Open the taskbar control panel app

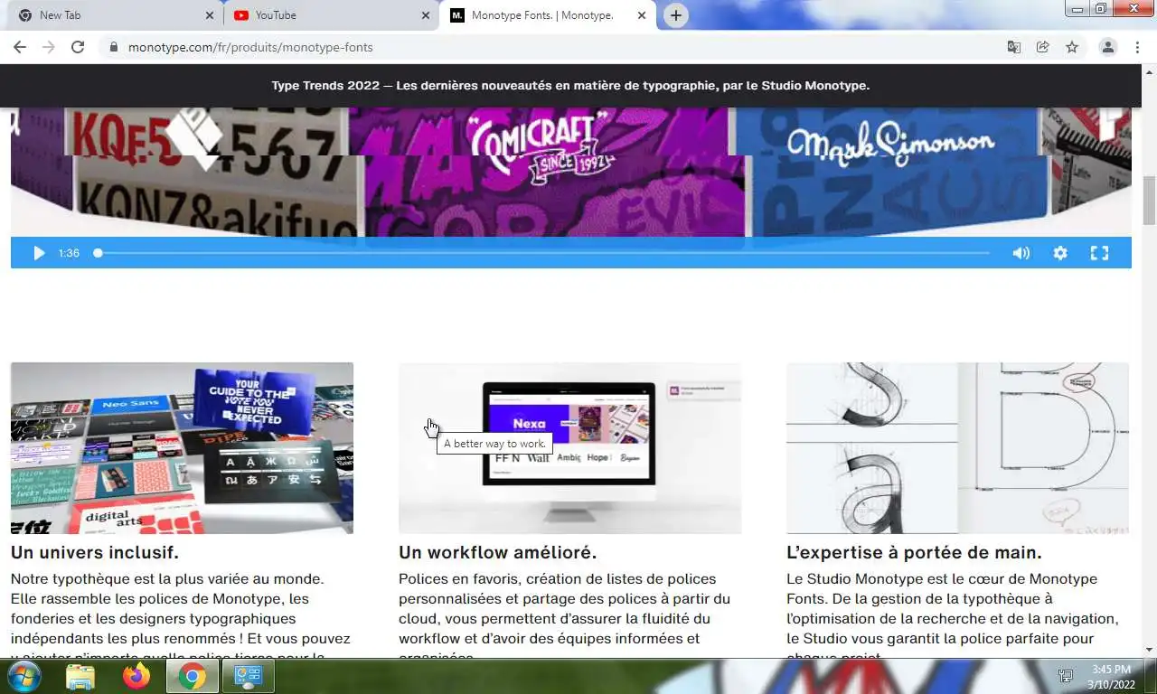[x=247, y=676]
